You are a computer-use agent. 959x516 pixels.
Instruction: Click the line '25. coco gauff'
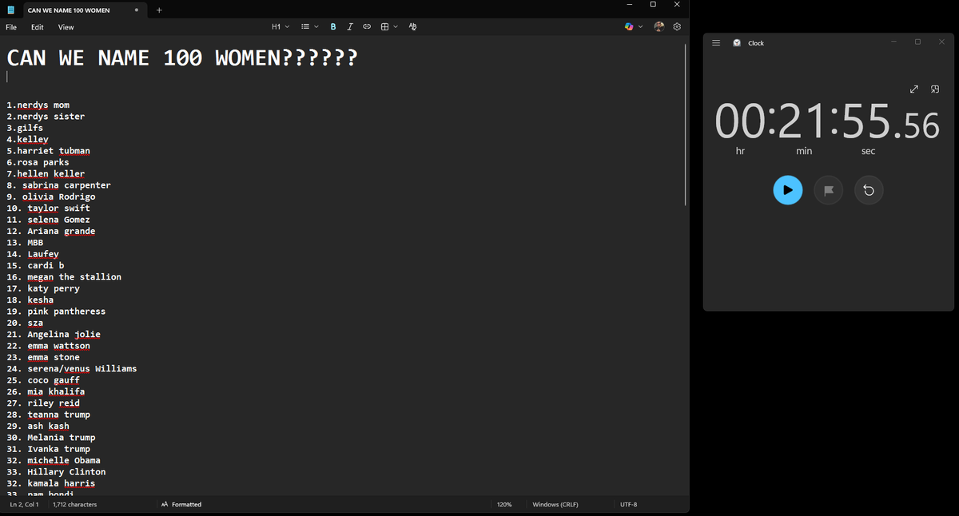pyautogui.click(x=43, y=380)
